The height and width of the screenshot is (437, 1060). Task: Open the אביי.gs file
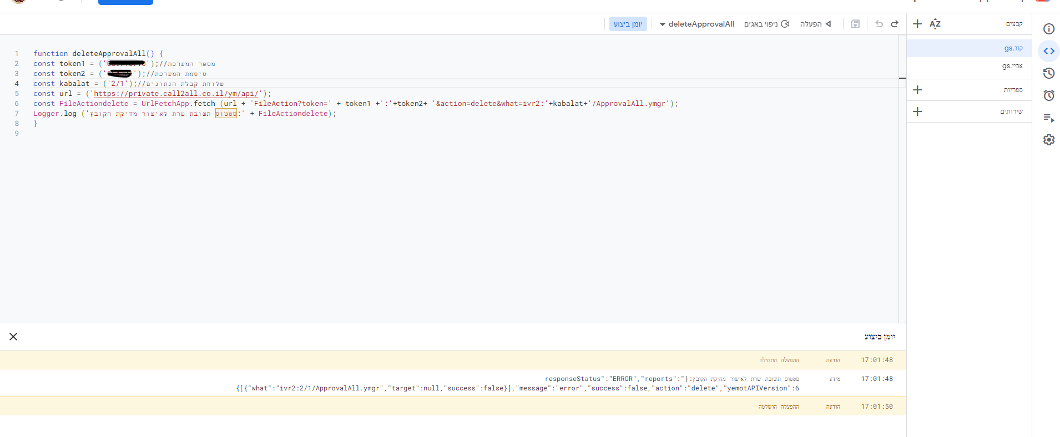(1012, 66)
